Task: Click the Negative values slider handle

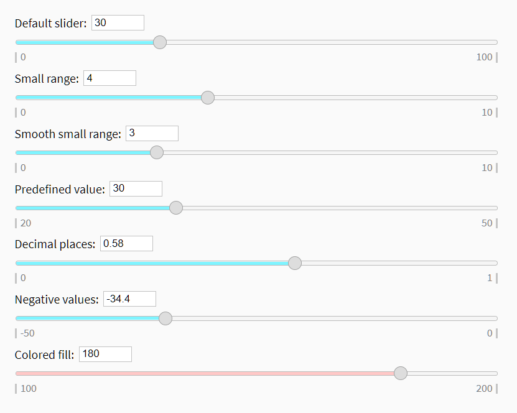Action: point(165,318)
